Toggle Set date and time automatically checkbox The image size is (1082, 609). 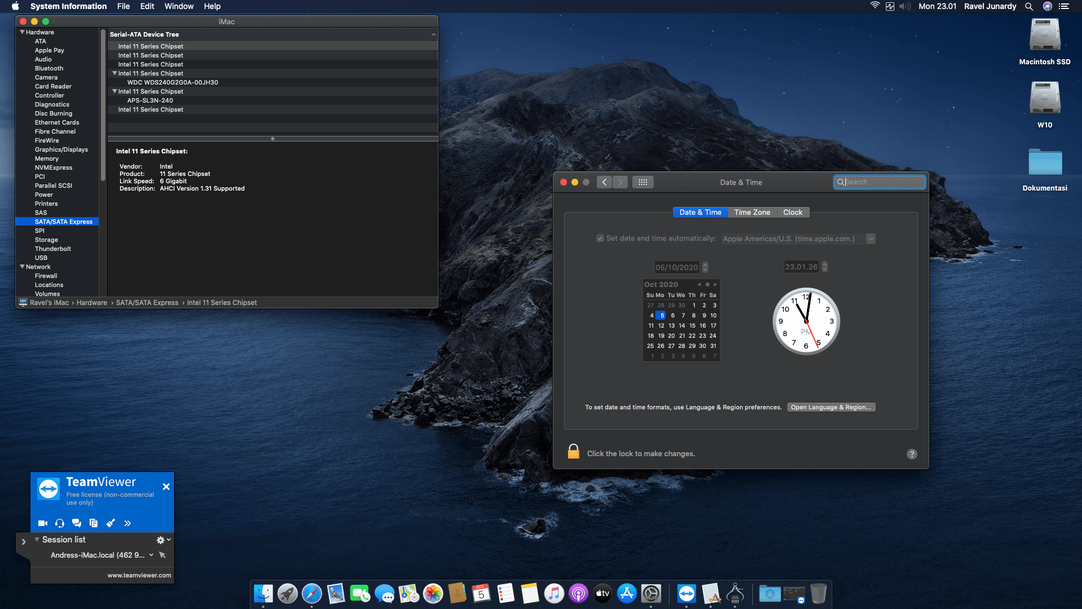(600, 239)
